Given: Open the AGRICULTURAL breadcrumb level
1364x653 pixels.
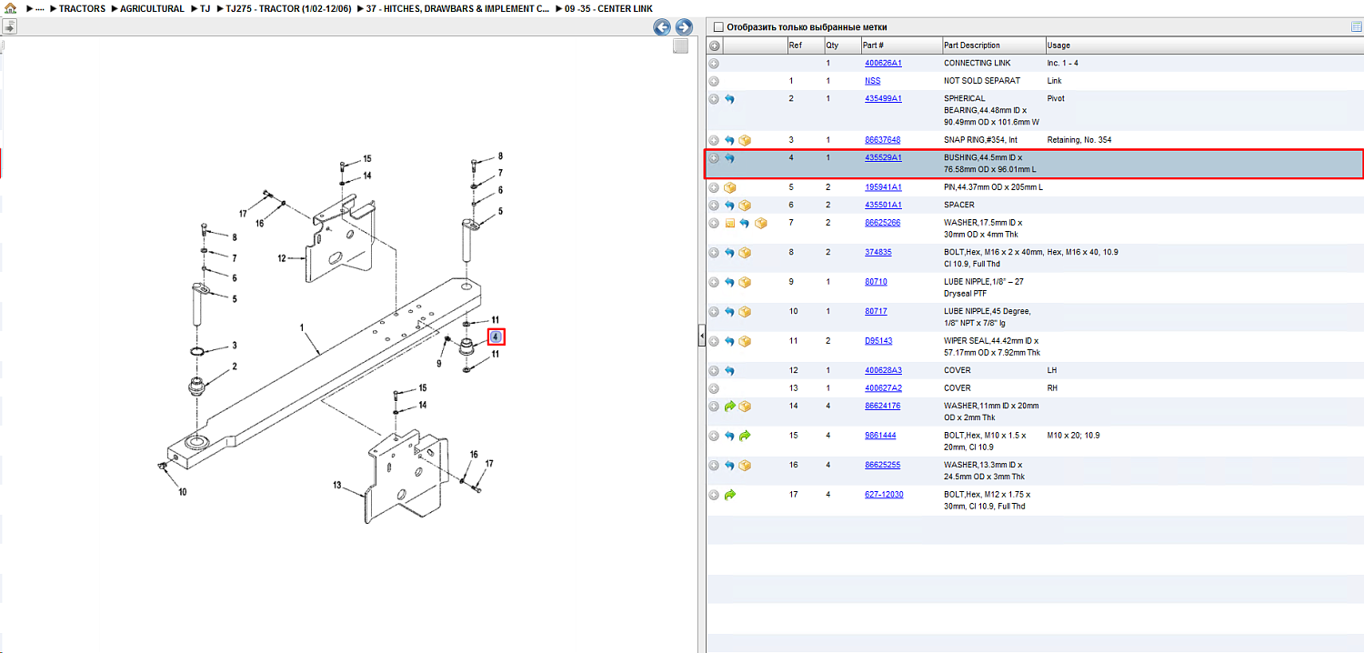Looking at the screenshot, I should [152, 8].
